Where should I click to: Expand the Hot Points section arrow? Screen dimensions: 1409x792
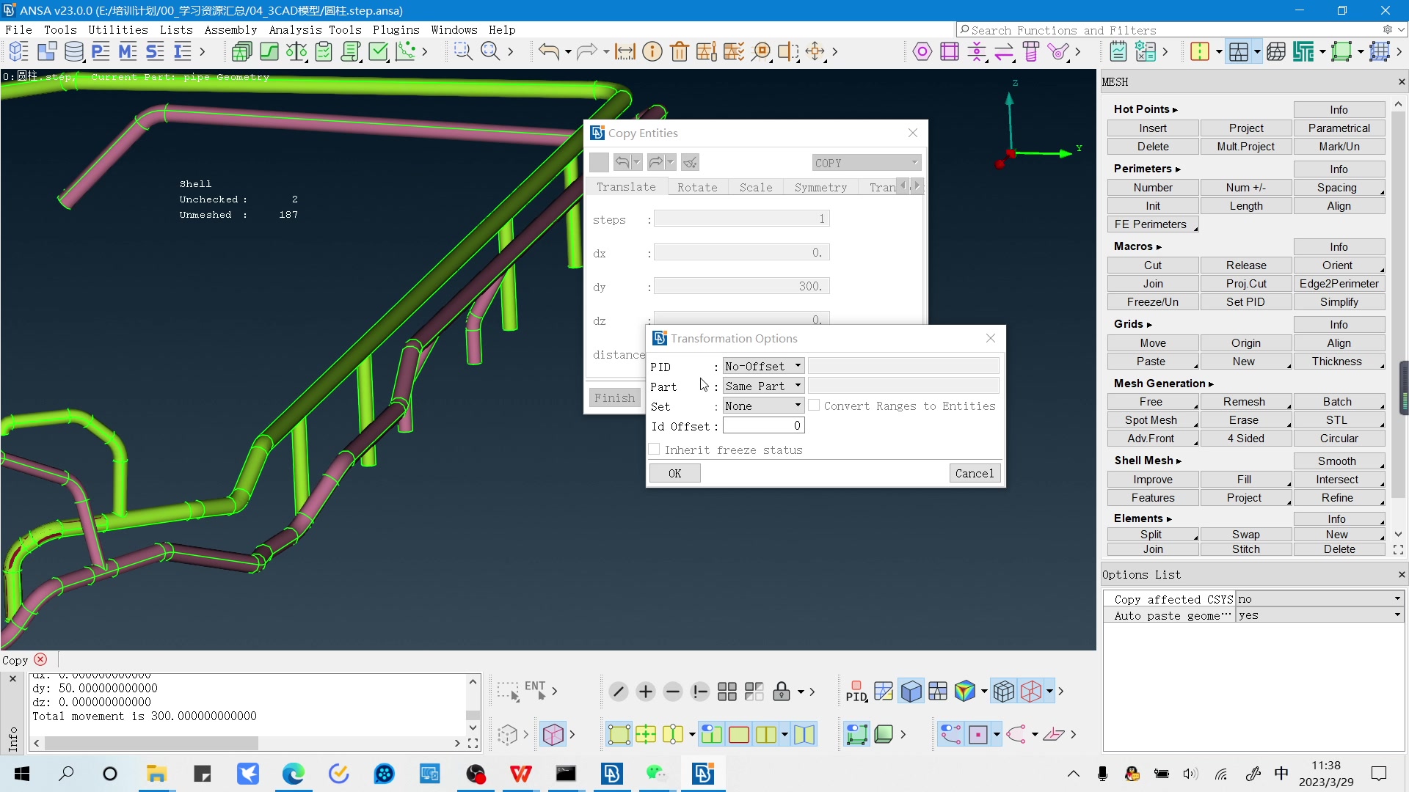[x=1175, y=110]
